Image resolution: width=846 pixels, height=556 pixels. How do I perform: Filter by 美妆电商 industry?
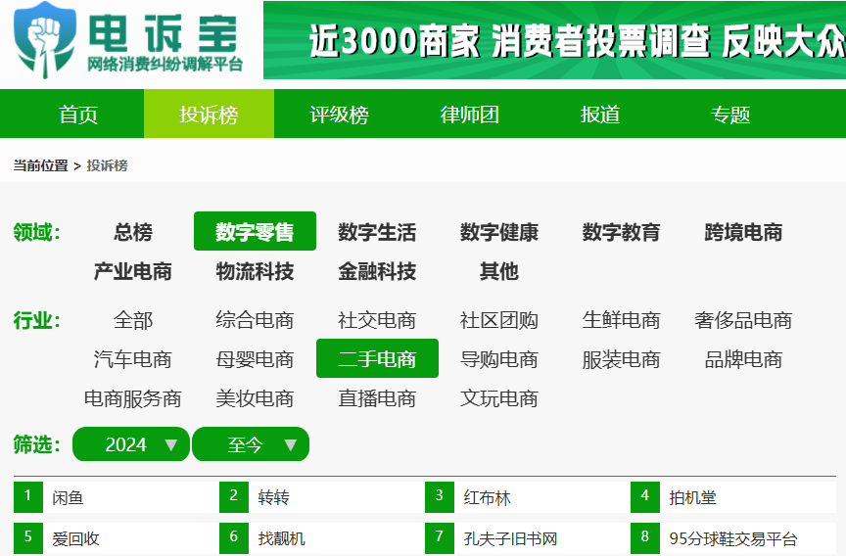(255, 398)
